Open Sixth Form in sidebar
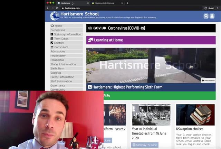The width and height of the screenshot is (221, 149). click(66, 68)
